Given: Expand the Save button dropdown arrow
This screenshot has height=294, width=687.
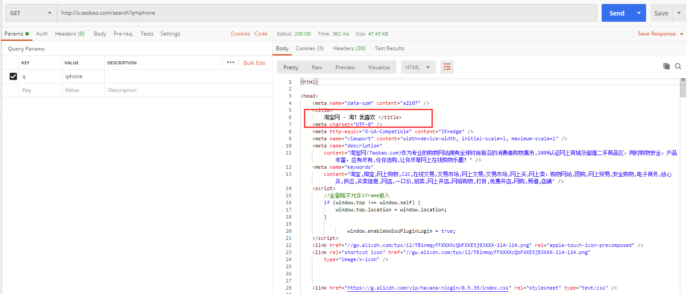Looking at the screenshot, I should pos(679,13).
